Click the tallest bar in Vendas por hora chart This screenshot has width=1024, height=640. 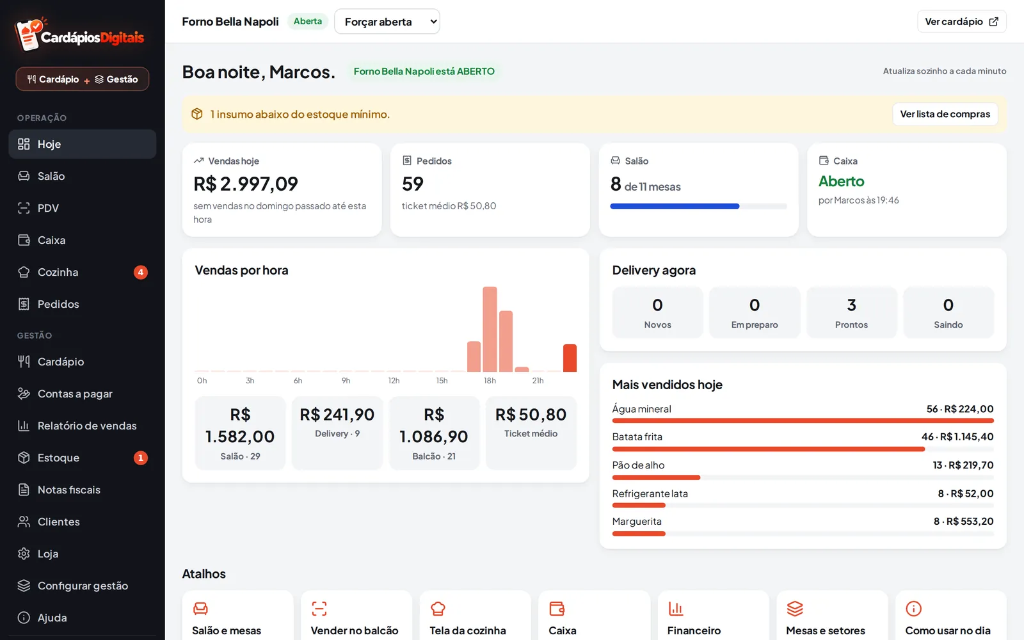coord(490,329)
